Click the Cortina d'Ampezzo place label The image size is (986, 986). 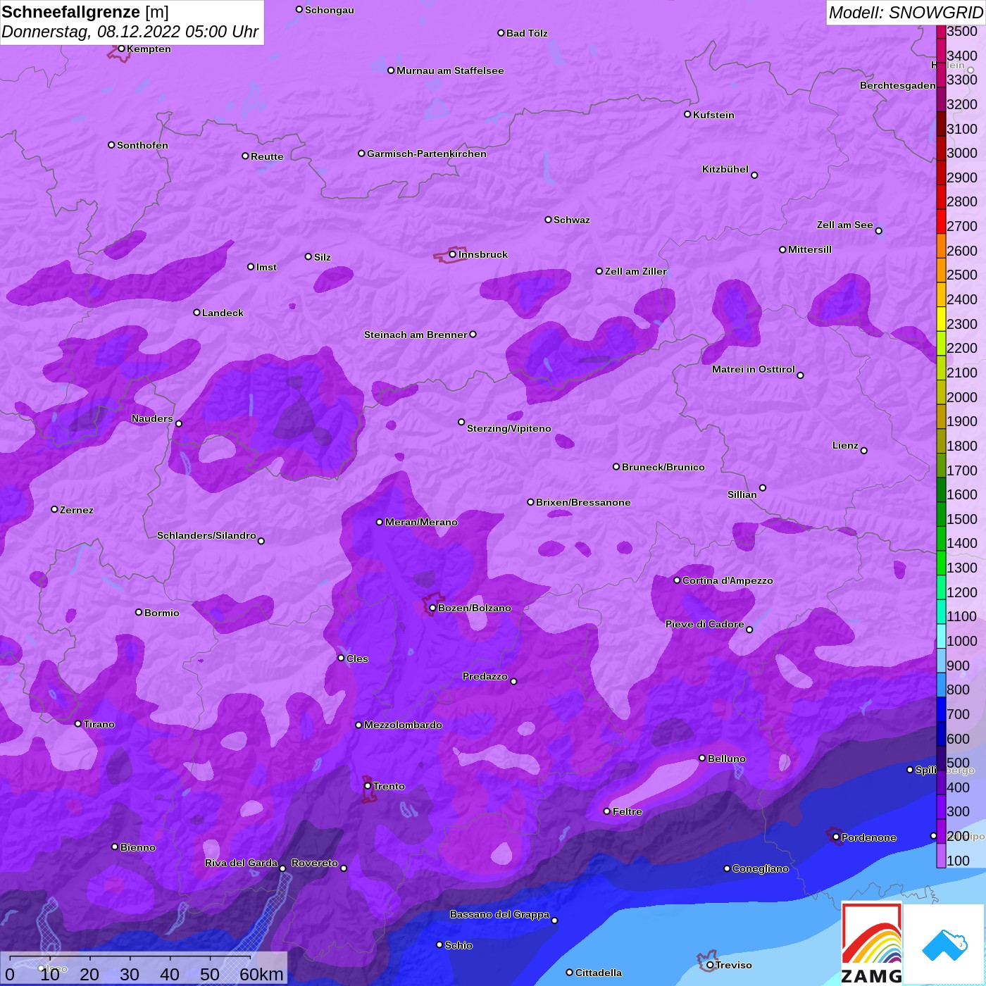(x=727, y=580)
